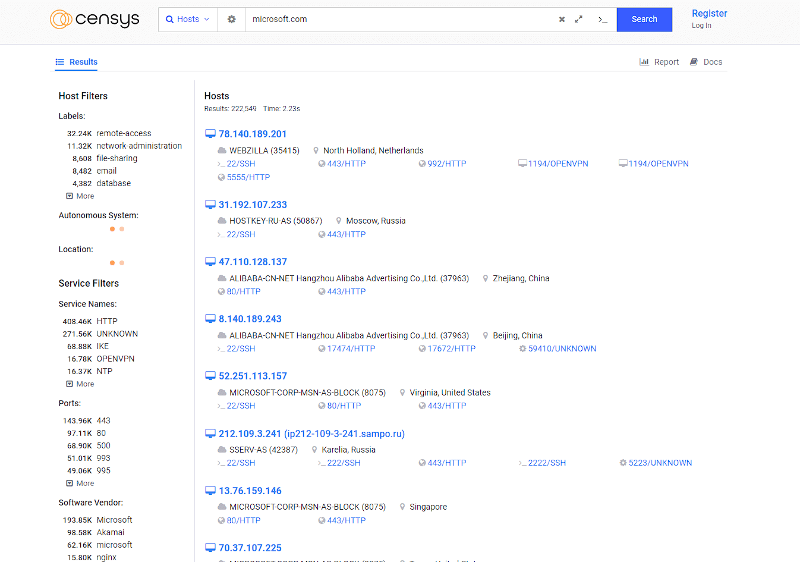800x562 pixels.
Task: Click the Censys logo
Action: tap(95, 19)
